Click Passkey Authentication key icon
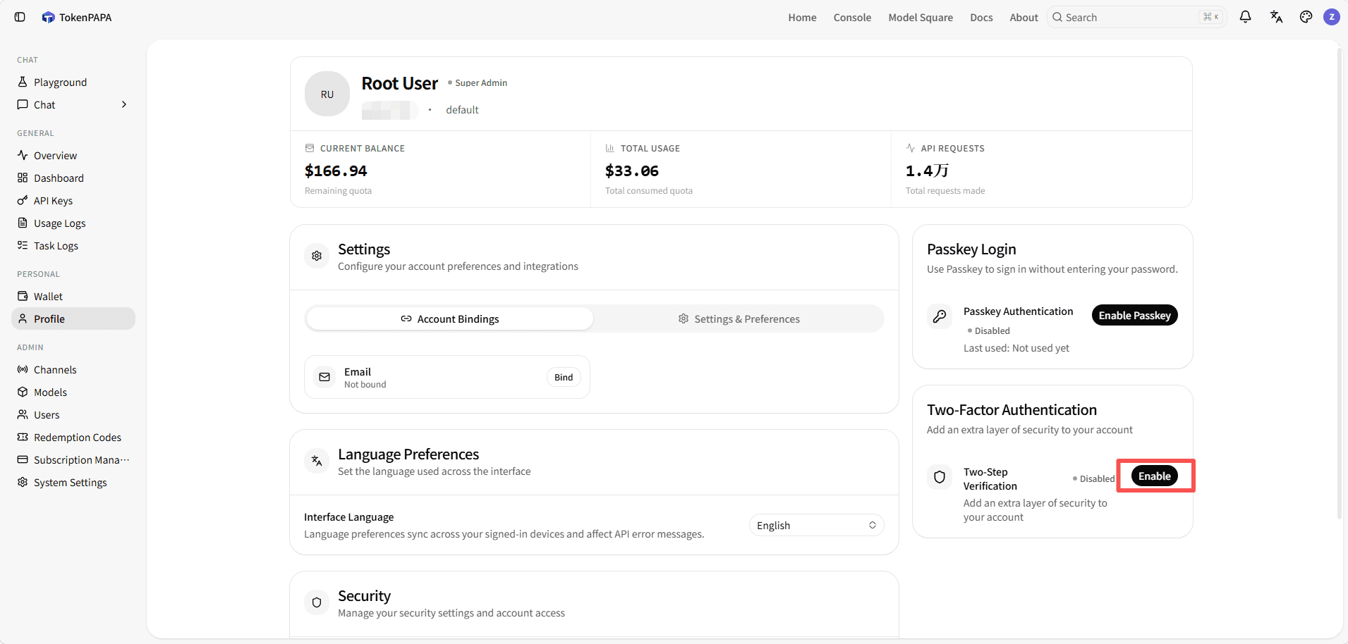This screenshot has height=644, width=1348. click(x=940, y=316)
